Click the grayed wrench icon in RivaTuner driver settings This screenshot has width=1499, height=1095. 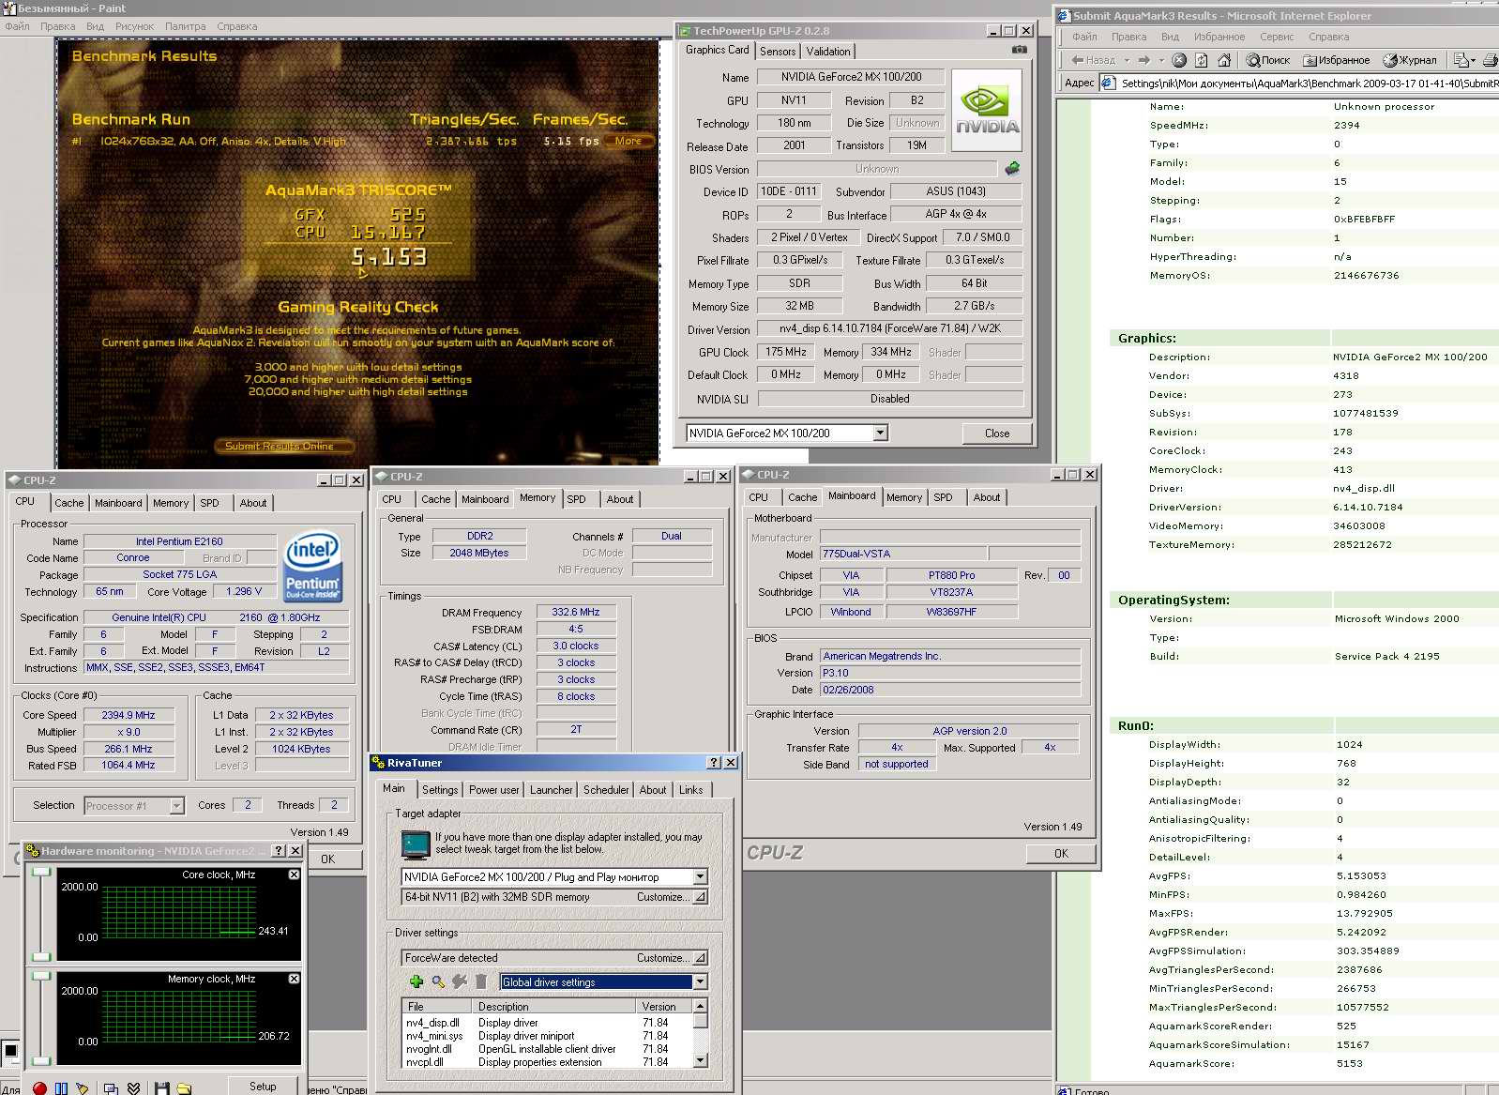pos(460,981)
